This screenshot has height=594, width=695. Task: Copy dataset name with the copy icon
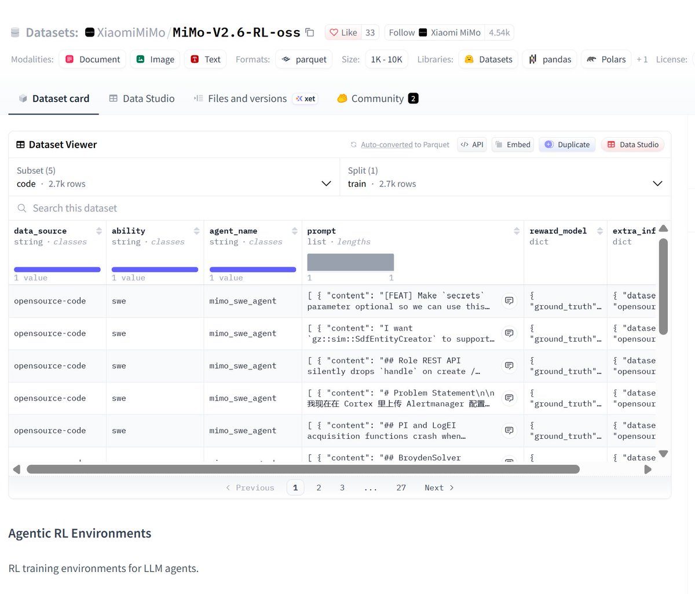pos(310,32)
